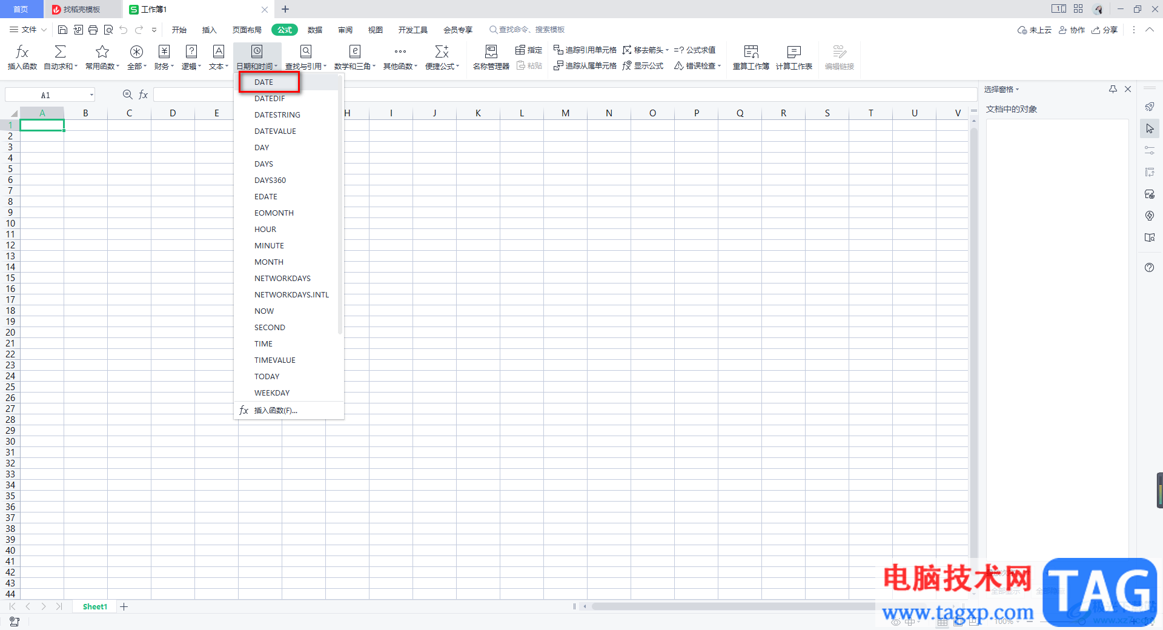Open the Lookup & Reference (查找与引用) icon
This screenshot has width=1163, height=630.
click(306, 52)
